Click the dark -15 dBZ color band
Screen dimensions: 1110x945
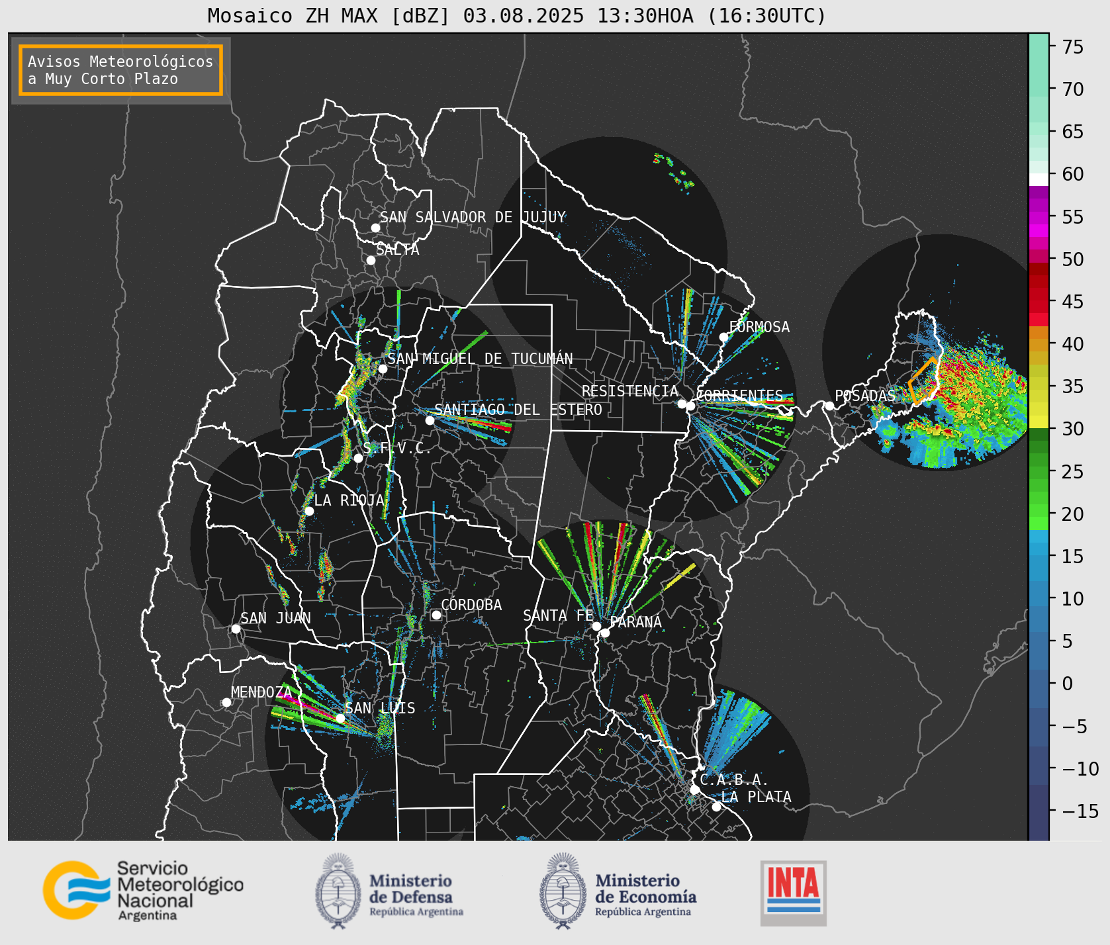(1039, 811)
